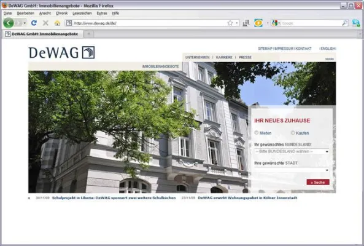Reload the page with the refresh icon
Viewport: 364px width, 246px height.
click(34, 23)
